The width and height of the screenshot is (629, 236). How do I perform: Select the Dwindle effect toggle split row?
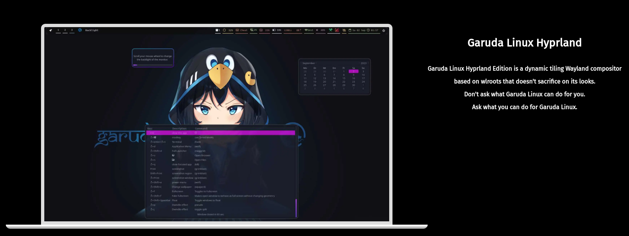221,209
